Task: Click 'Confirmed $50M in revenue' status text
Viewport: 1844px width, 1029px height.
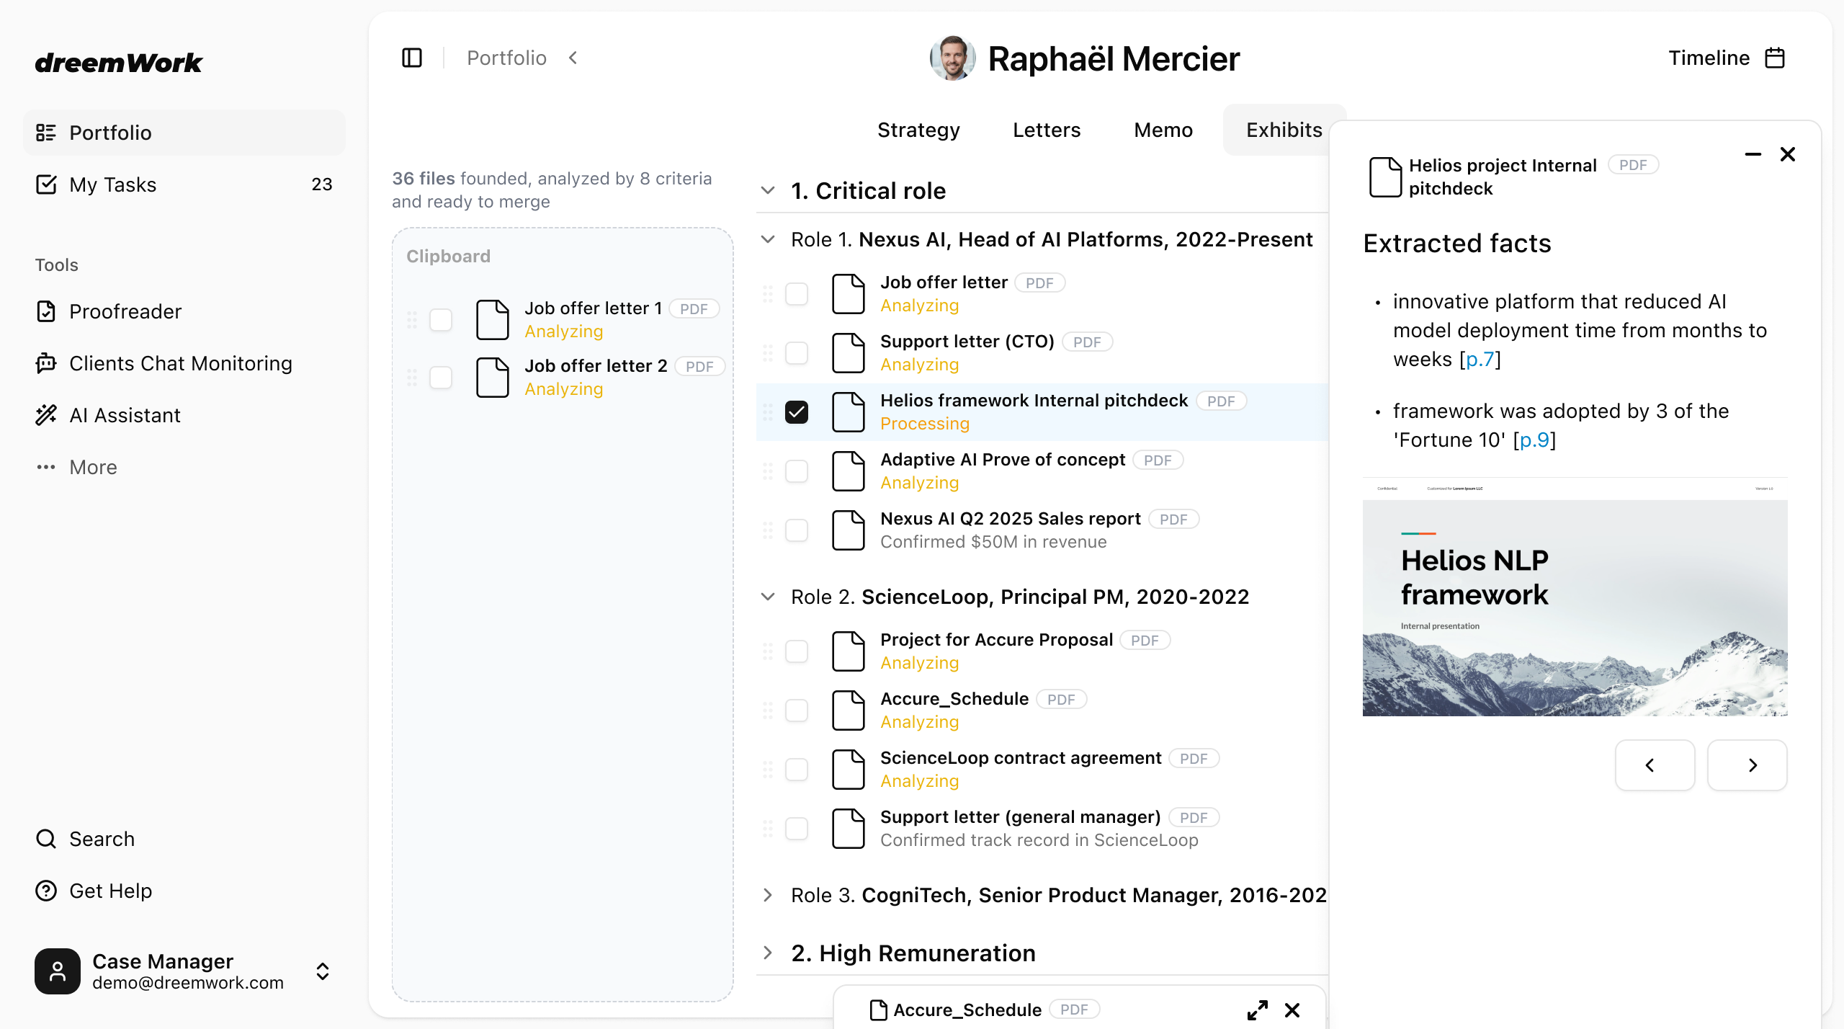Action: [x=993, y=542]
